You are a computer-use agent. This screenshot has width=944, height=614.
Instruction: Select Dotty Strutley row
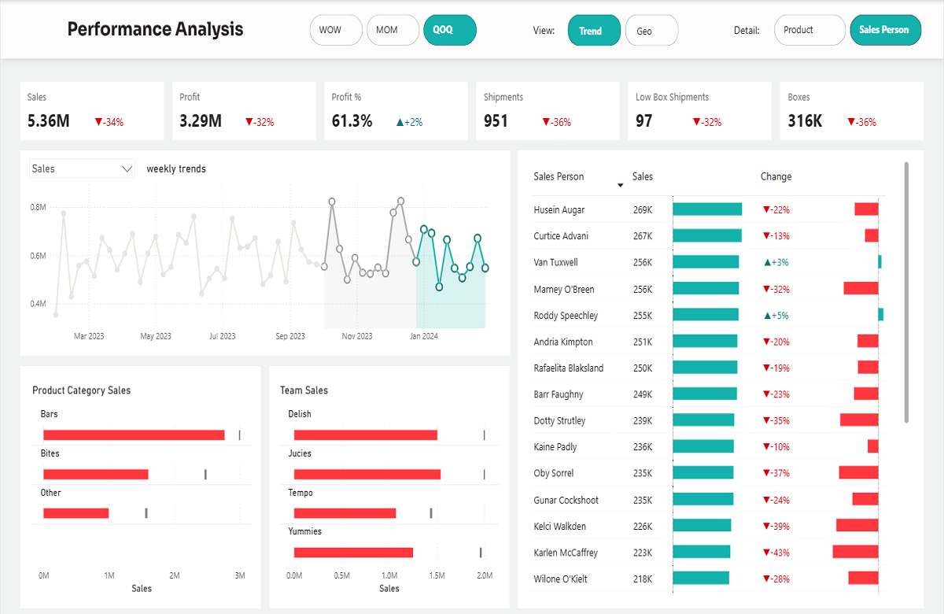pyautogui.click(x=708, y=420)
